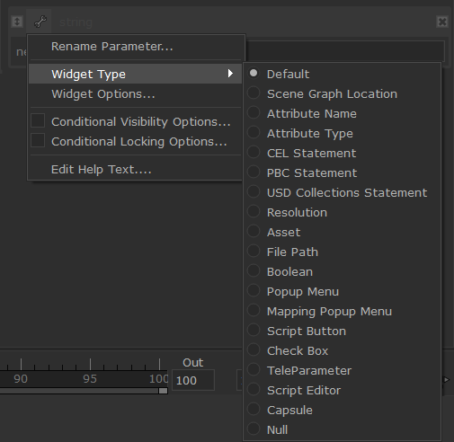Viewport: 454px width, 442px height.
Task: Click the play arrow beside the timeline
Action: tap(446, 379)
